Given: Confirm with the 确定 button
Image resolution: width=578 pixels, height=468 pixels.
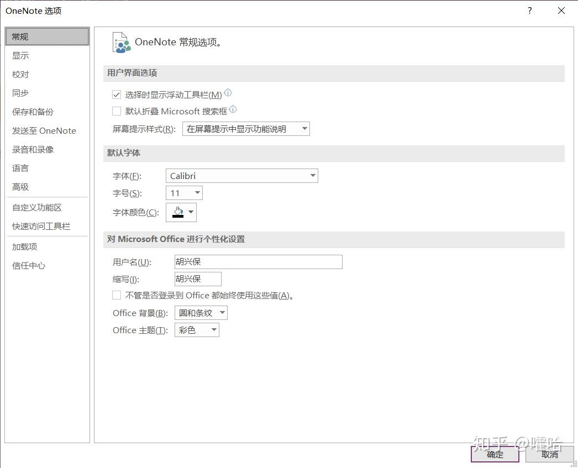Looking at the screenshot, I should point(495,454).
